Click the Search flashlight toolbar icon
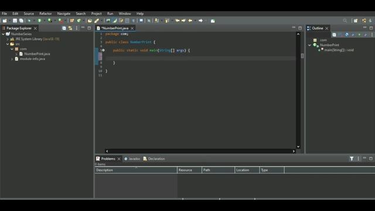 click(x=97, y=21)
